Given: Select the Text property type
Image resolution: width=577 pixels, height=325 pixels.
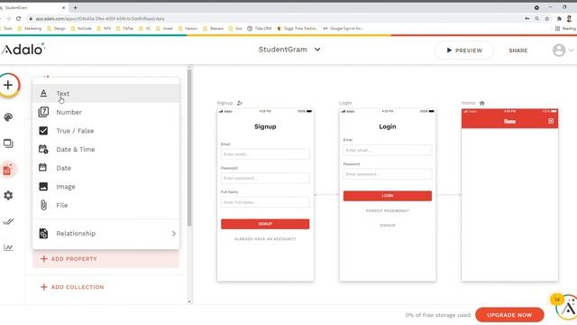Looking at the screenshot, I should pos(106,93).
